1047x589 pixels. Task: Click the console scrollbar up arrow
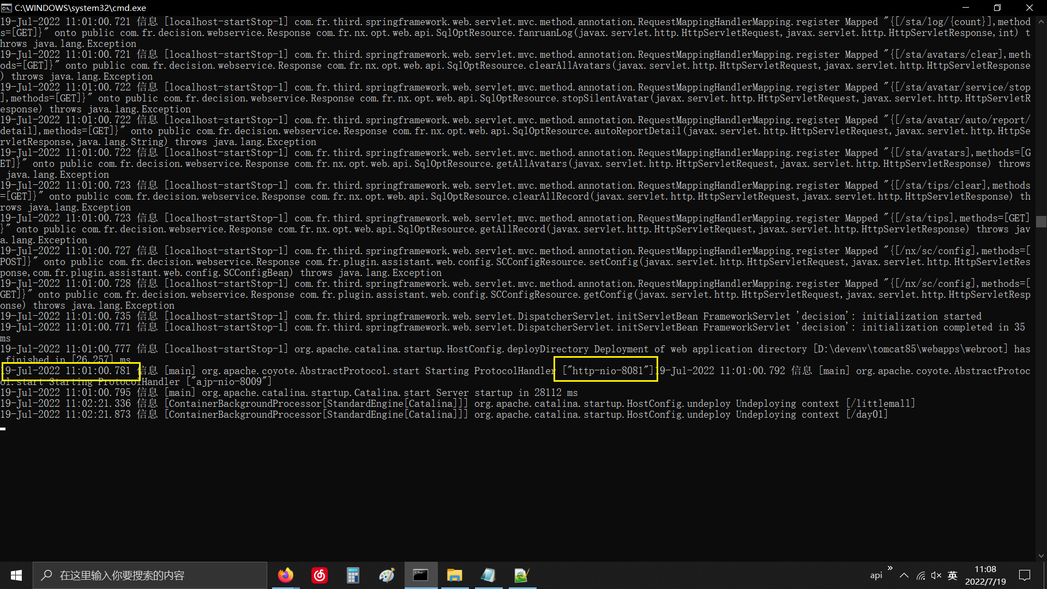coord(1041,22)
